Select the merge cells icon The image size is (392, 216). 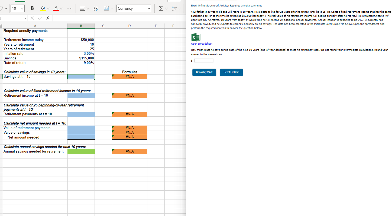(x=106, y=8)
